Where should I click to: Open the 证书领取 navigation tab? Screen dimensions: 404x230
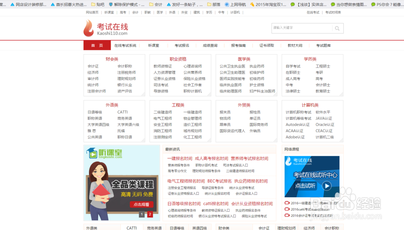[267, 46]
